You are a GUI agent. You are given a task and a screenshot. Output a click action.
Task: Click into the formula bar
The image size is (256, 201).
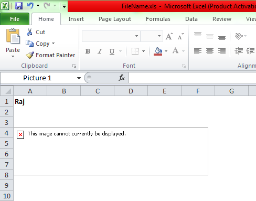[x=192, y=78]
